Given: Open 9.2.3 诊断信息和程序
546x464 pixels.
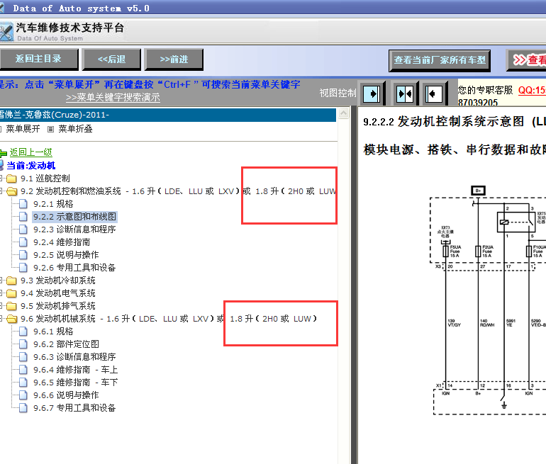Looking at the screenshot, I should pyautogui.click(x=74, y=230).
